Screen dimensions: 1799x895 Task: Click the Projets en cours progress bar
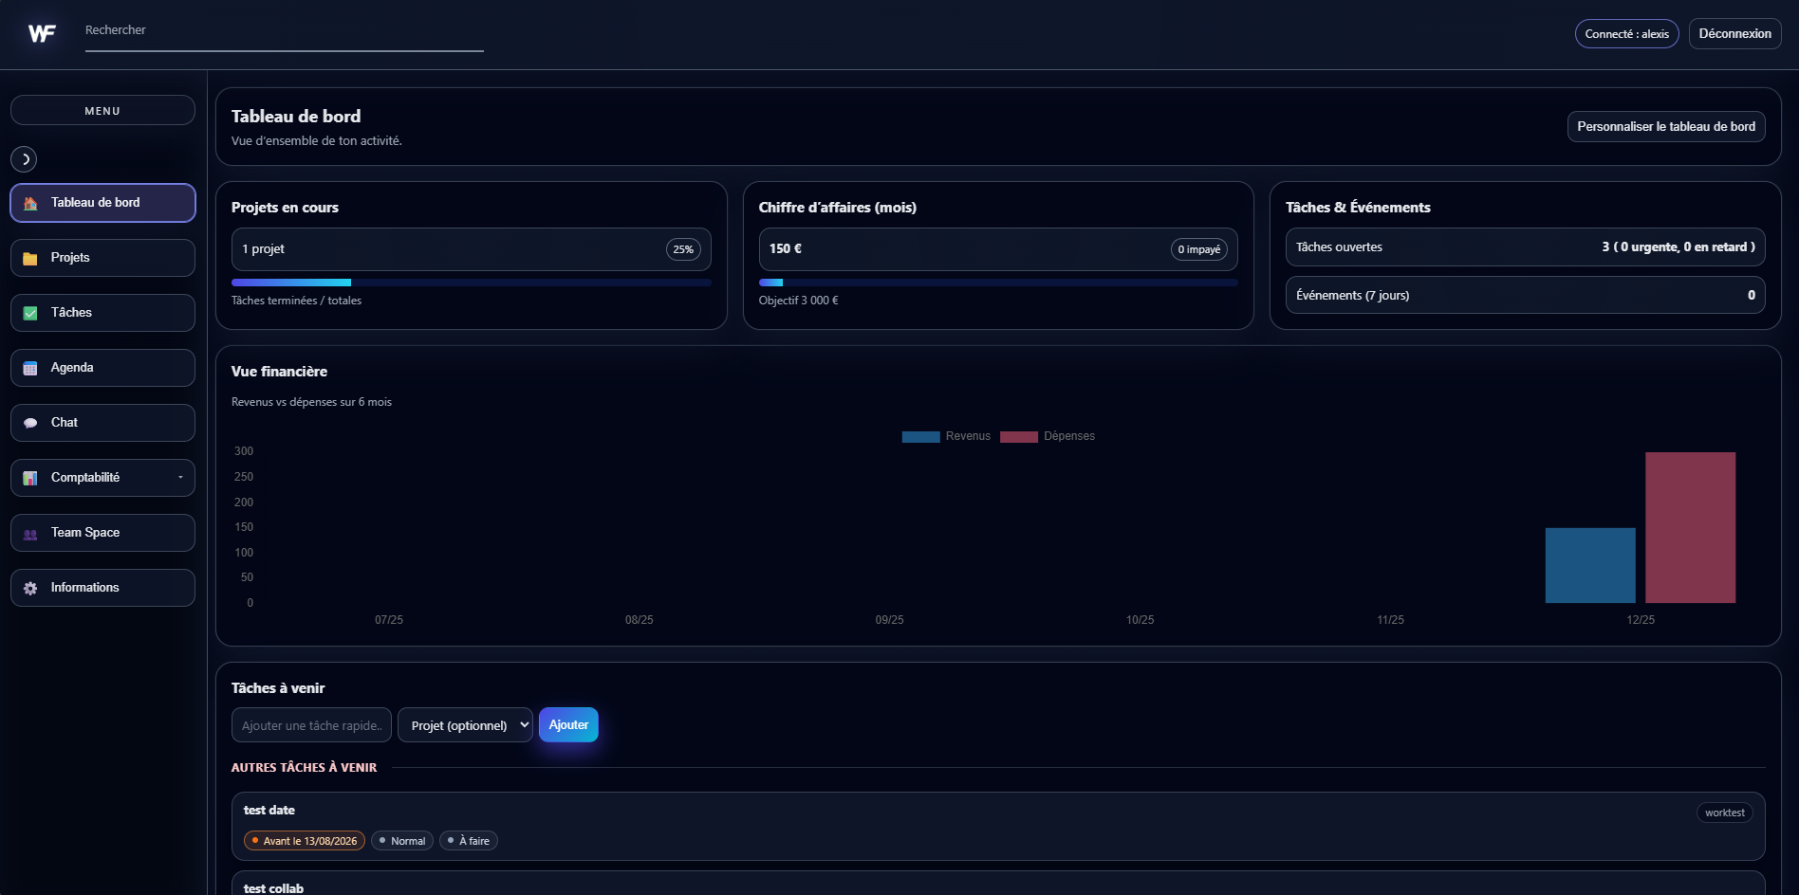coord(472,282)
